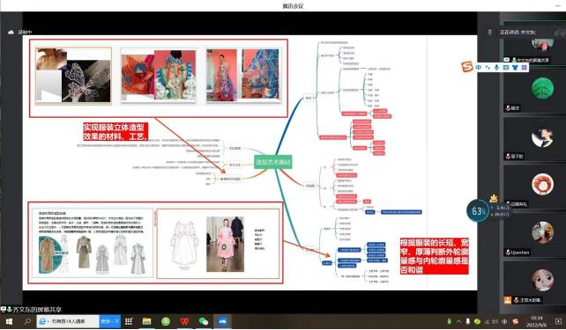Select the 造型艺术基础 central mind map node
Viewport: 566px width, 330px height.
tap(273, 162)
